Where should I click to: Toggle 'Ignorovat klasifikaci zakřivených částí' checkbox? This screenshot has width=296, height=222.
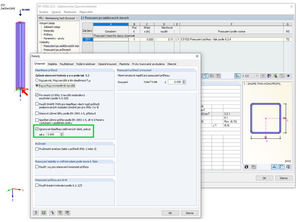click(x=37, y=129)
